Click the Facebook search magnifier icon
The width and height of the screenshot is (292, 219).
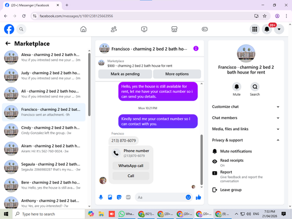tap(21, 29)
